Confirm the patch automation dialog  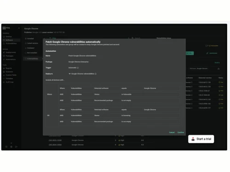pyautogui.click(x=181, y=133)
